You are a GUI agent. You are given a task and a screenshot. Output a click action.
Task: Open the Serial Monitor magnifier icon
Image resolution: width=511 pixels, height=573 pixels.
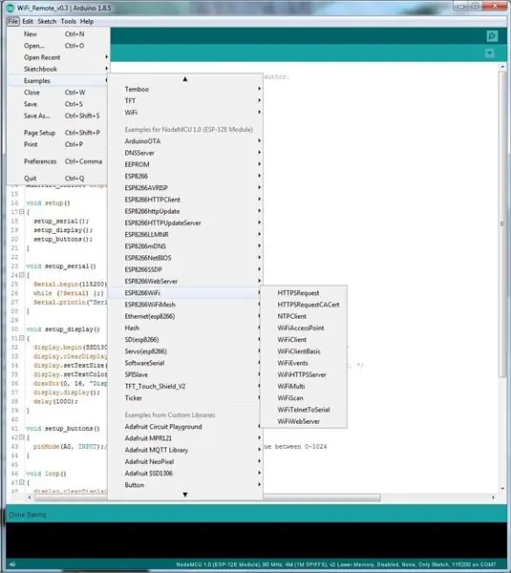492,36
